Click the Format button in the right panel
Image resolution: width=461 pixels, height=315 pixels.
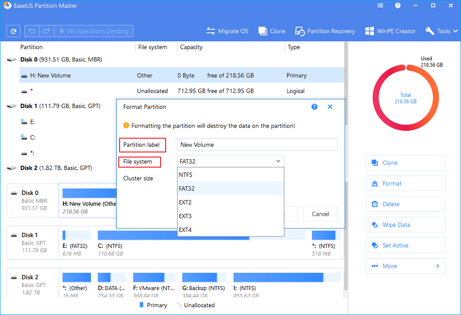405,183
